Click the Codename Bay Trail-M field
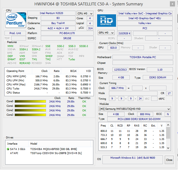This screenshot has height=170, width=178. click(58, 23)
